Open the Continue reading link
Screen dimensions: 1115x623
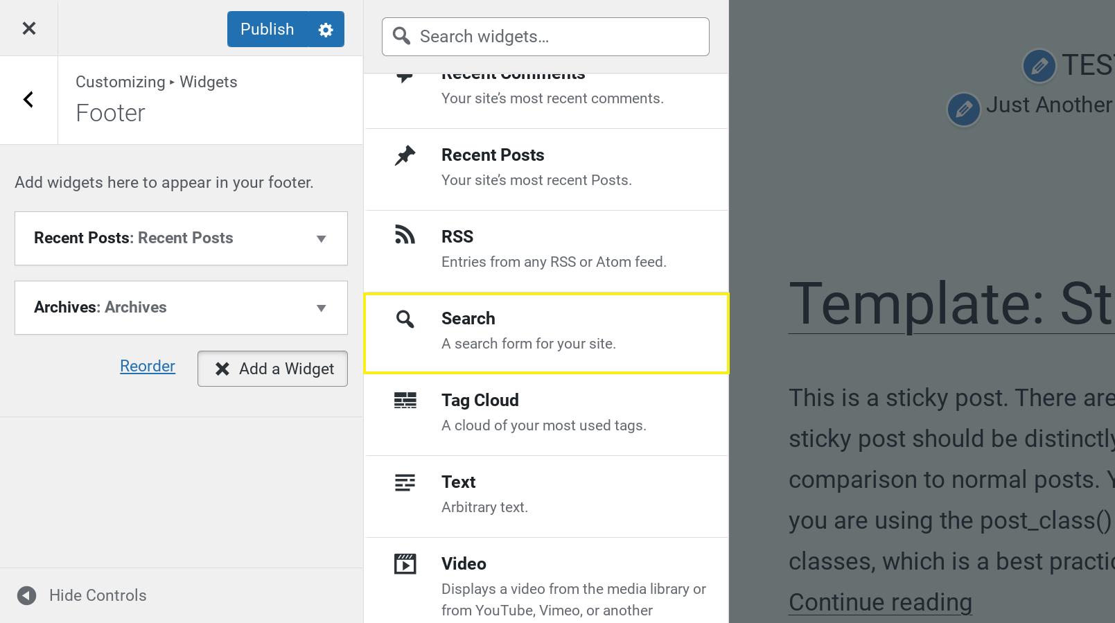[x=880, y=602]
